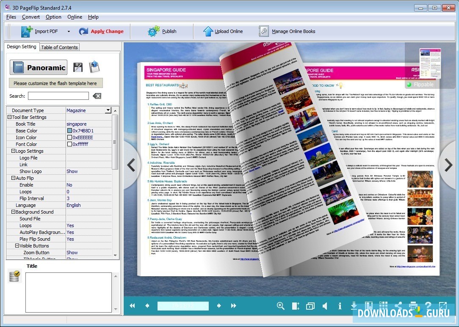This screenshot has width=459, height=327.
Task: Click the Flip Interval value '3'
Action: [68, 198]
